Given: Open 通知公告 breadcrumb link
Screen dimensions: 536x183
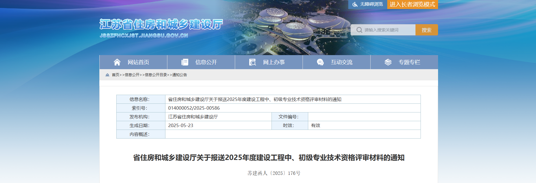Looking at the screenshot, I should coord(180,75).
